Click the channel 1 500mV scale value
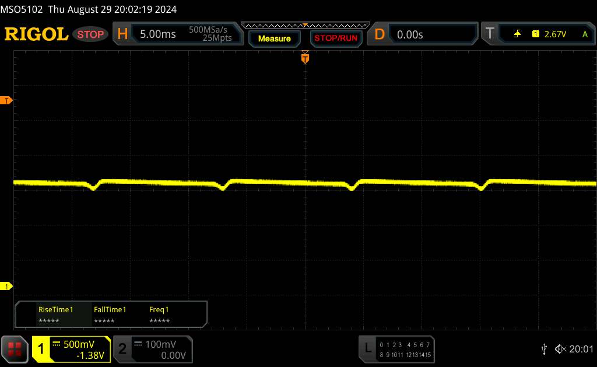Viewport: 597px width, 367px height. pos(79,344)
